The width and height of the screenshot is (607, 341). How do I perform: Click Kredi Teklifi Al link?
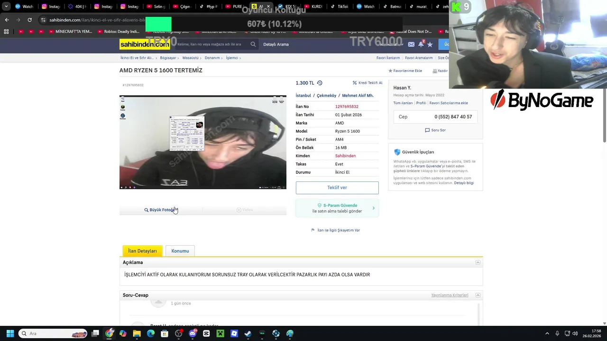(x=368, y=83)
